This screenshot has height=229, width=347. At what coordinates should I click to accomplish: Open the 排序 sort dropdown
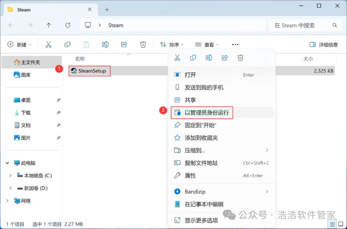172,45
